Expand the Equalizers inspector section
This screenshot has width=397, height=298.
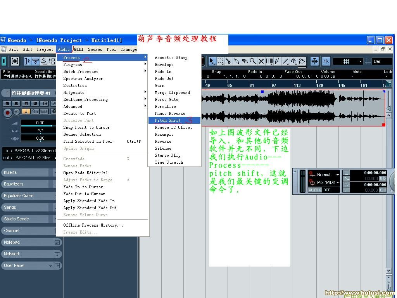pyautogui.click(x=28, y=184)
